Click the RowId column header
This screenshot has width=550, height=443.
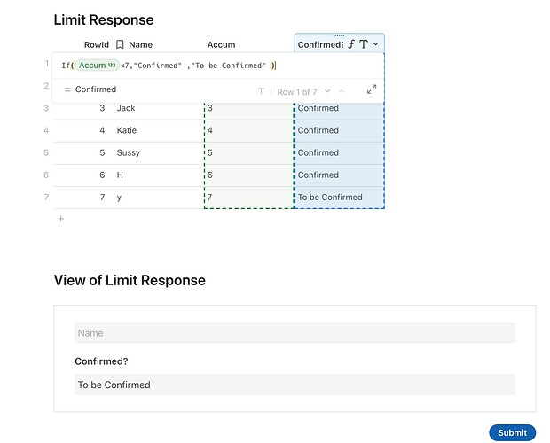pyautogui.click(x=96, y=44)
